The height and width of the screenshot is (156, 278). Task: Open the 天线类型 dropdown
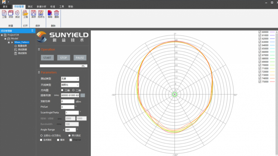[x=70, y=85]
